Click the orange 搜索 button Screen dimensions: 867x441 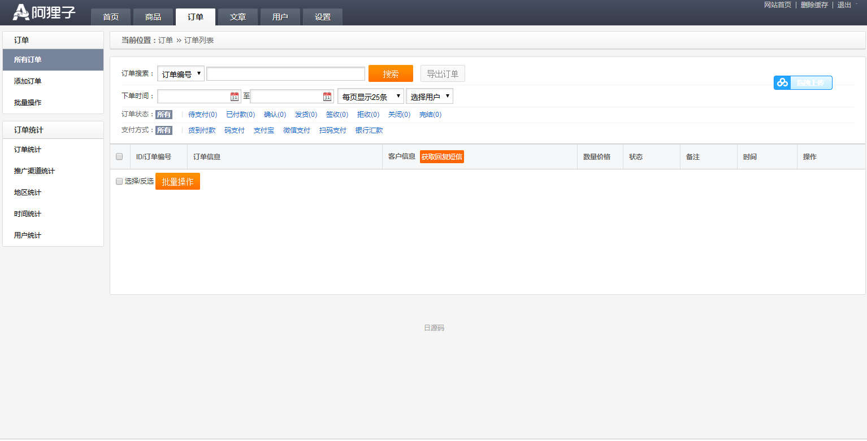[391, 73]
